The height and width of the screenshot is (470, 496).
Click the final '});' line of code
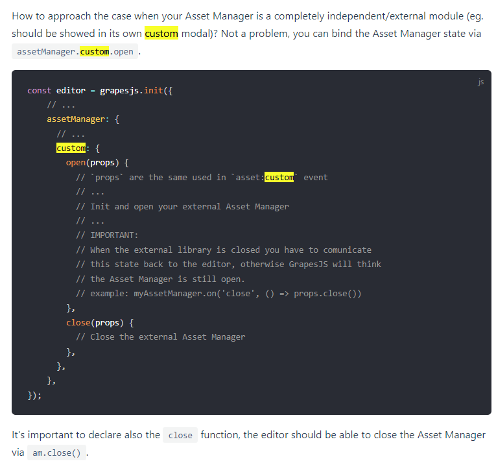click(x=34, y=395)
